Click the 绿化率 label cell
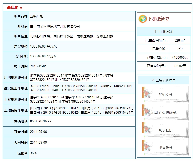Viewport: 195px width, 161px height. tap(16, 153)
